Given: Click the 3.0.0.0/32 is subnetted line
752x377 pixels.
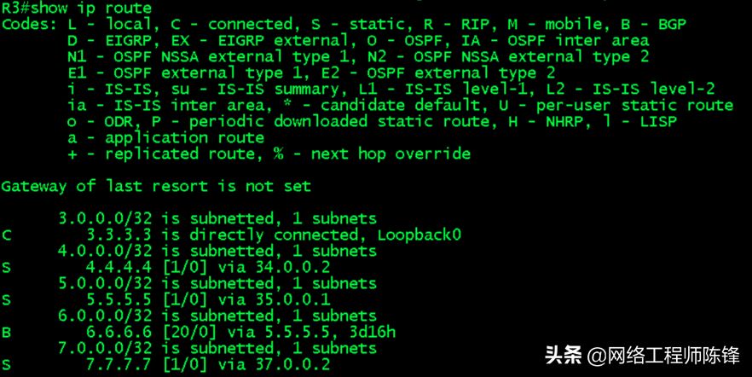Looking at the screenshot, I should point(217,218).
